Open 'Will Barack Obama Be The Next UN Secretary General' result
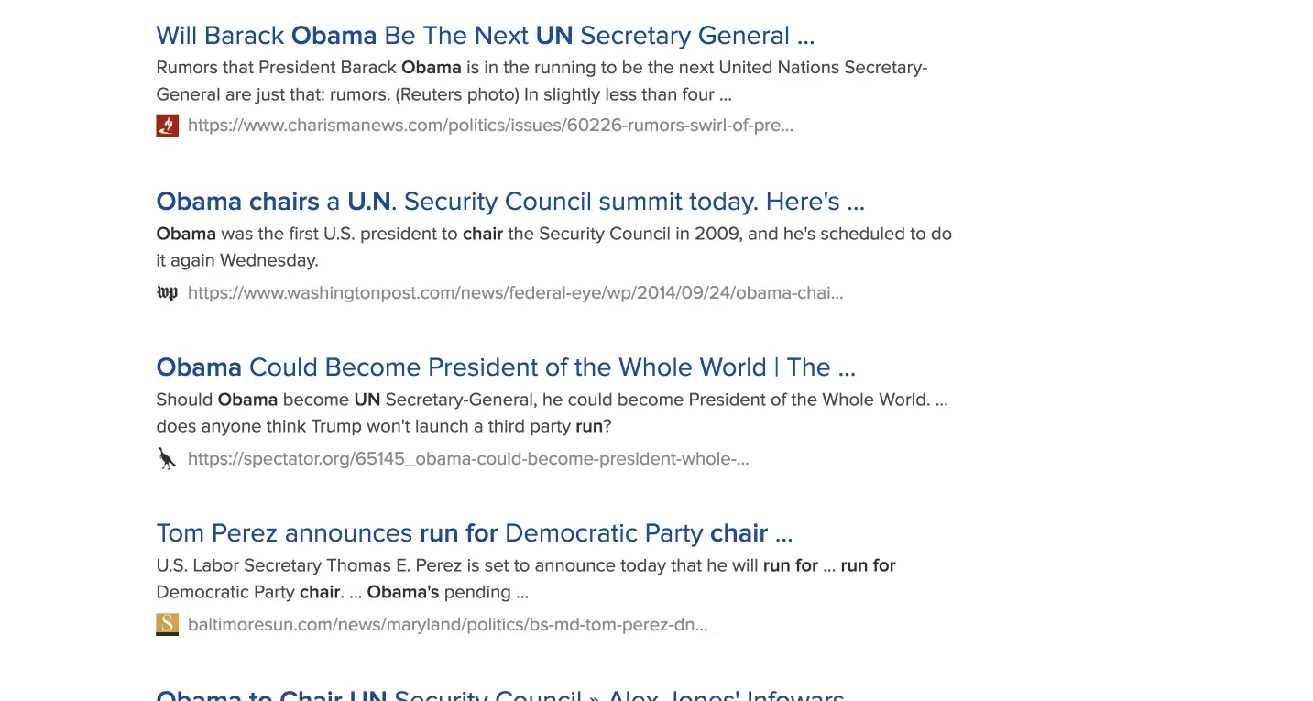 click(x=485, y=36)
